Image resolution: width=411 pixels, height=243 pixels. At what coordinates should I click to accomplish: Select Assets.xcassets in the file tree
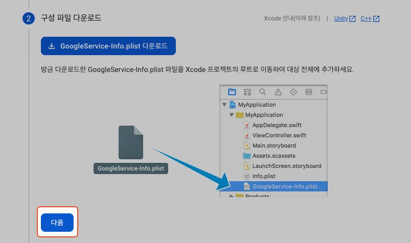(x=273, y=156)
